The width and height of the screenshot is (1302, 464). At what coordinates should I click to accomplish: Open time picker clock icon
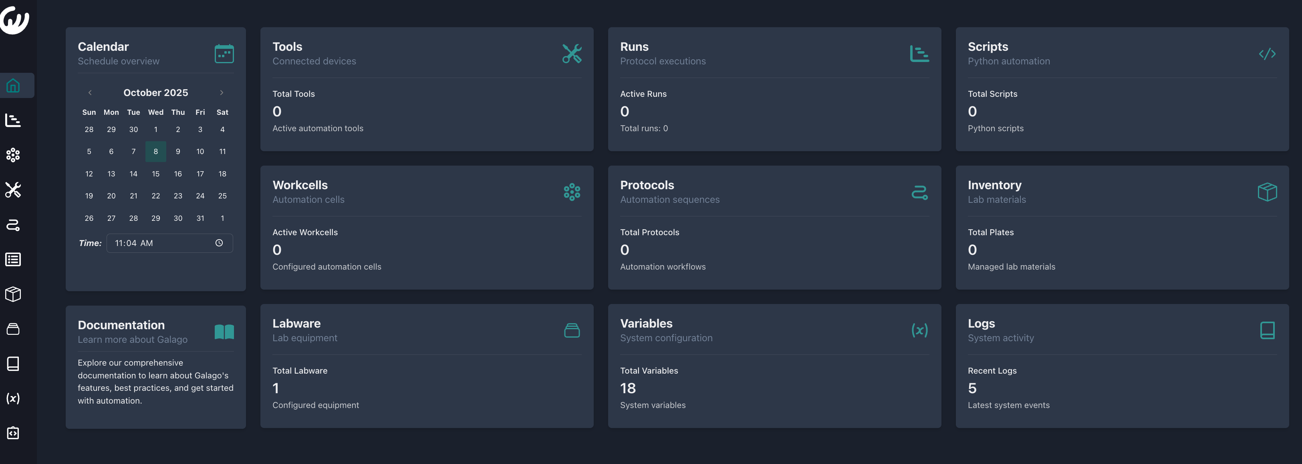point(219,243)
